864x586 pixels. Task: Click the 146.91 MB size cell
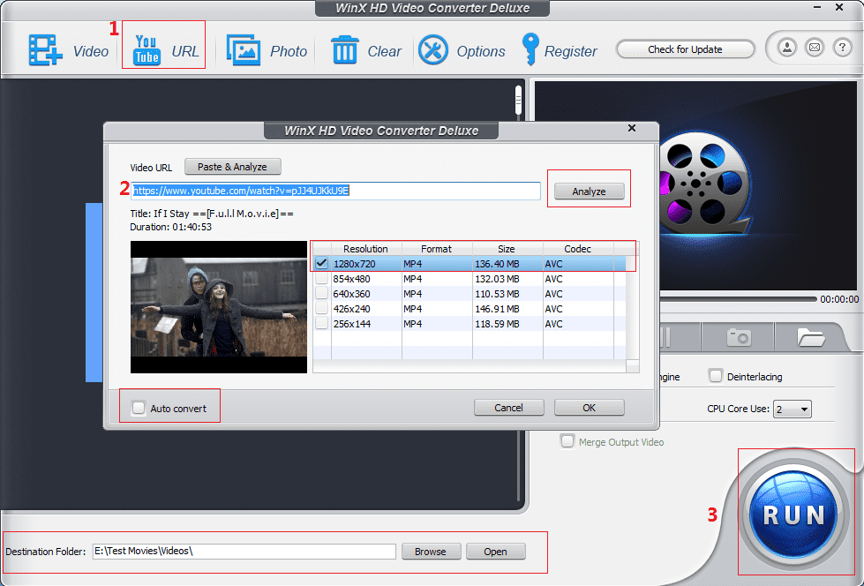pyautogui.click(x=497, y=309)
